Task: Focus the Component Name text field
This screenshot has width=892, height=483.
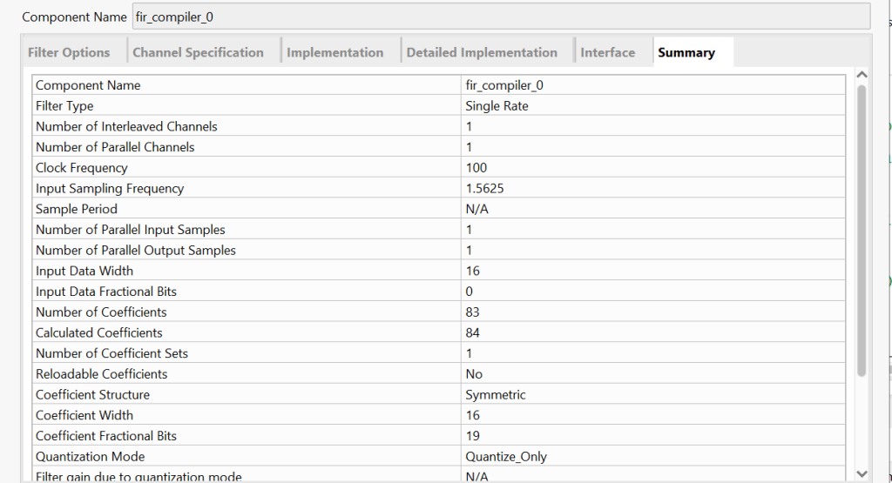Action: pos(501,17)
